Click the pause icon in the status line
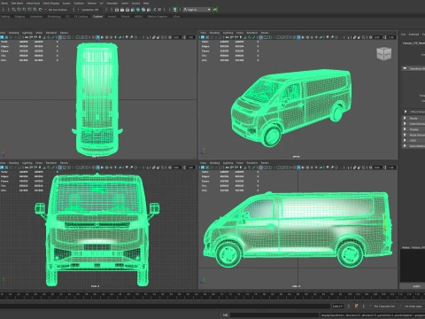Image resolution: width=425 pixels, height=319 pixels. click(159, 10)
